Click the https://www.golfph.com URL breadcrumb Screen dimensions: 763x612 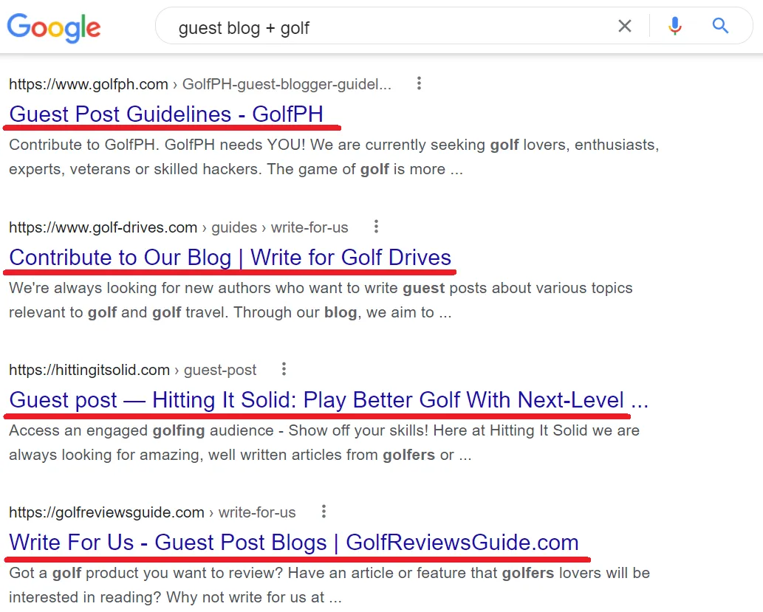coord(89,84)
